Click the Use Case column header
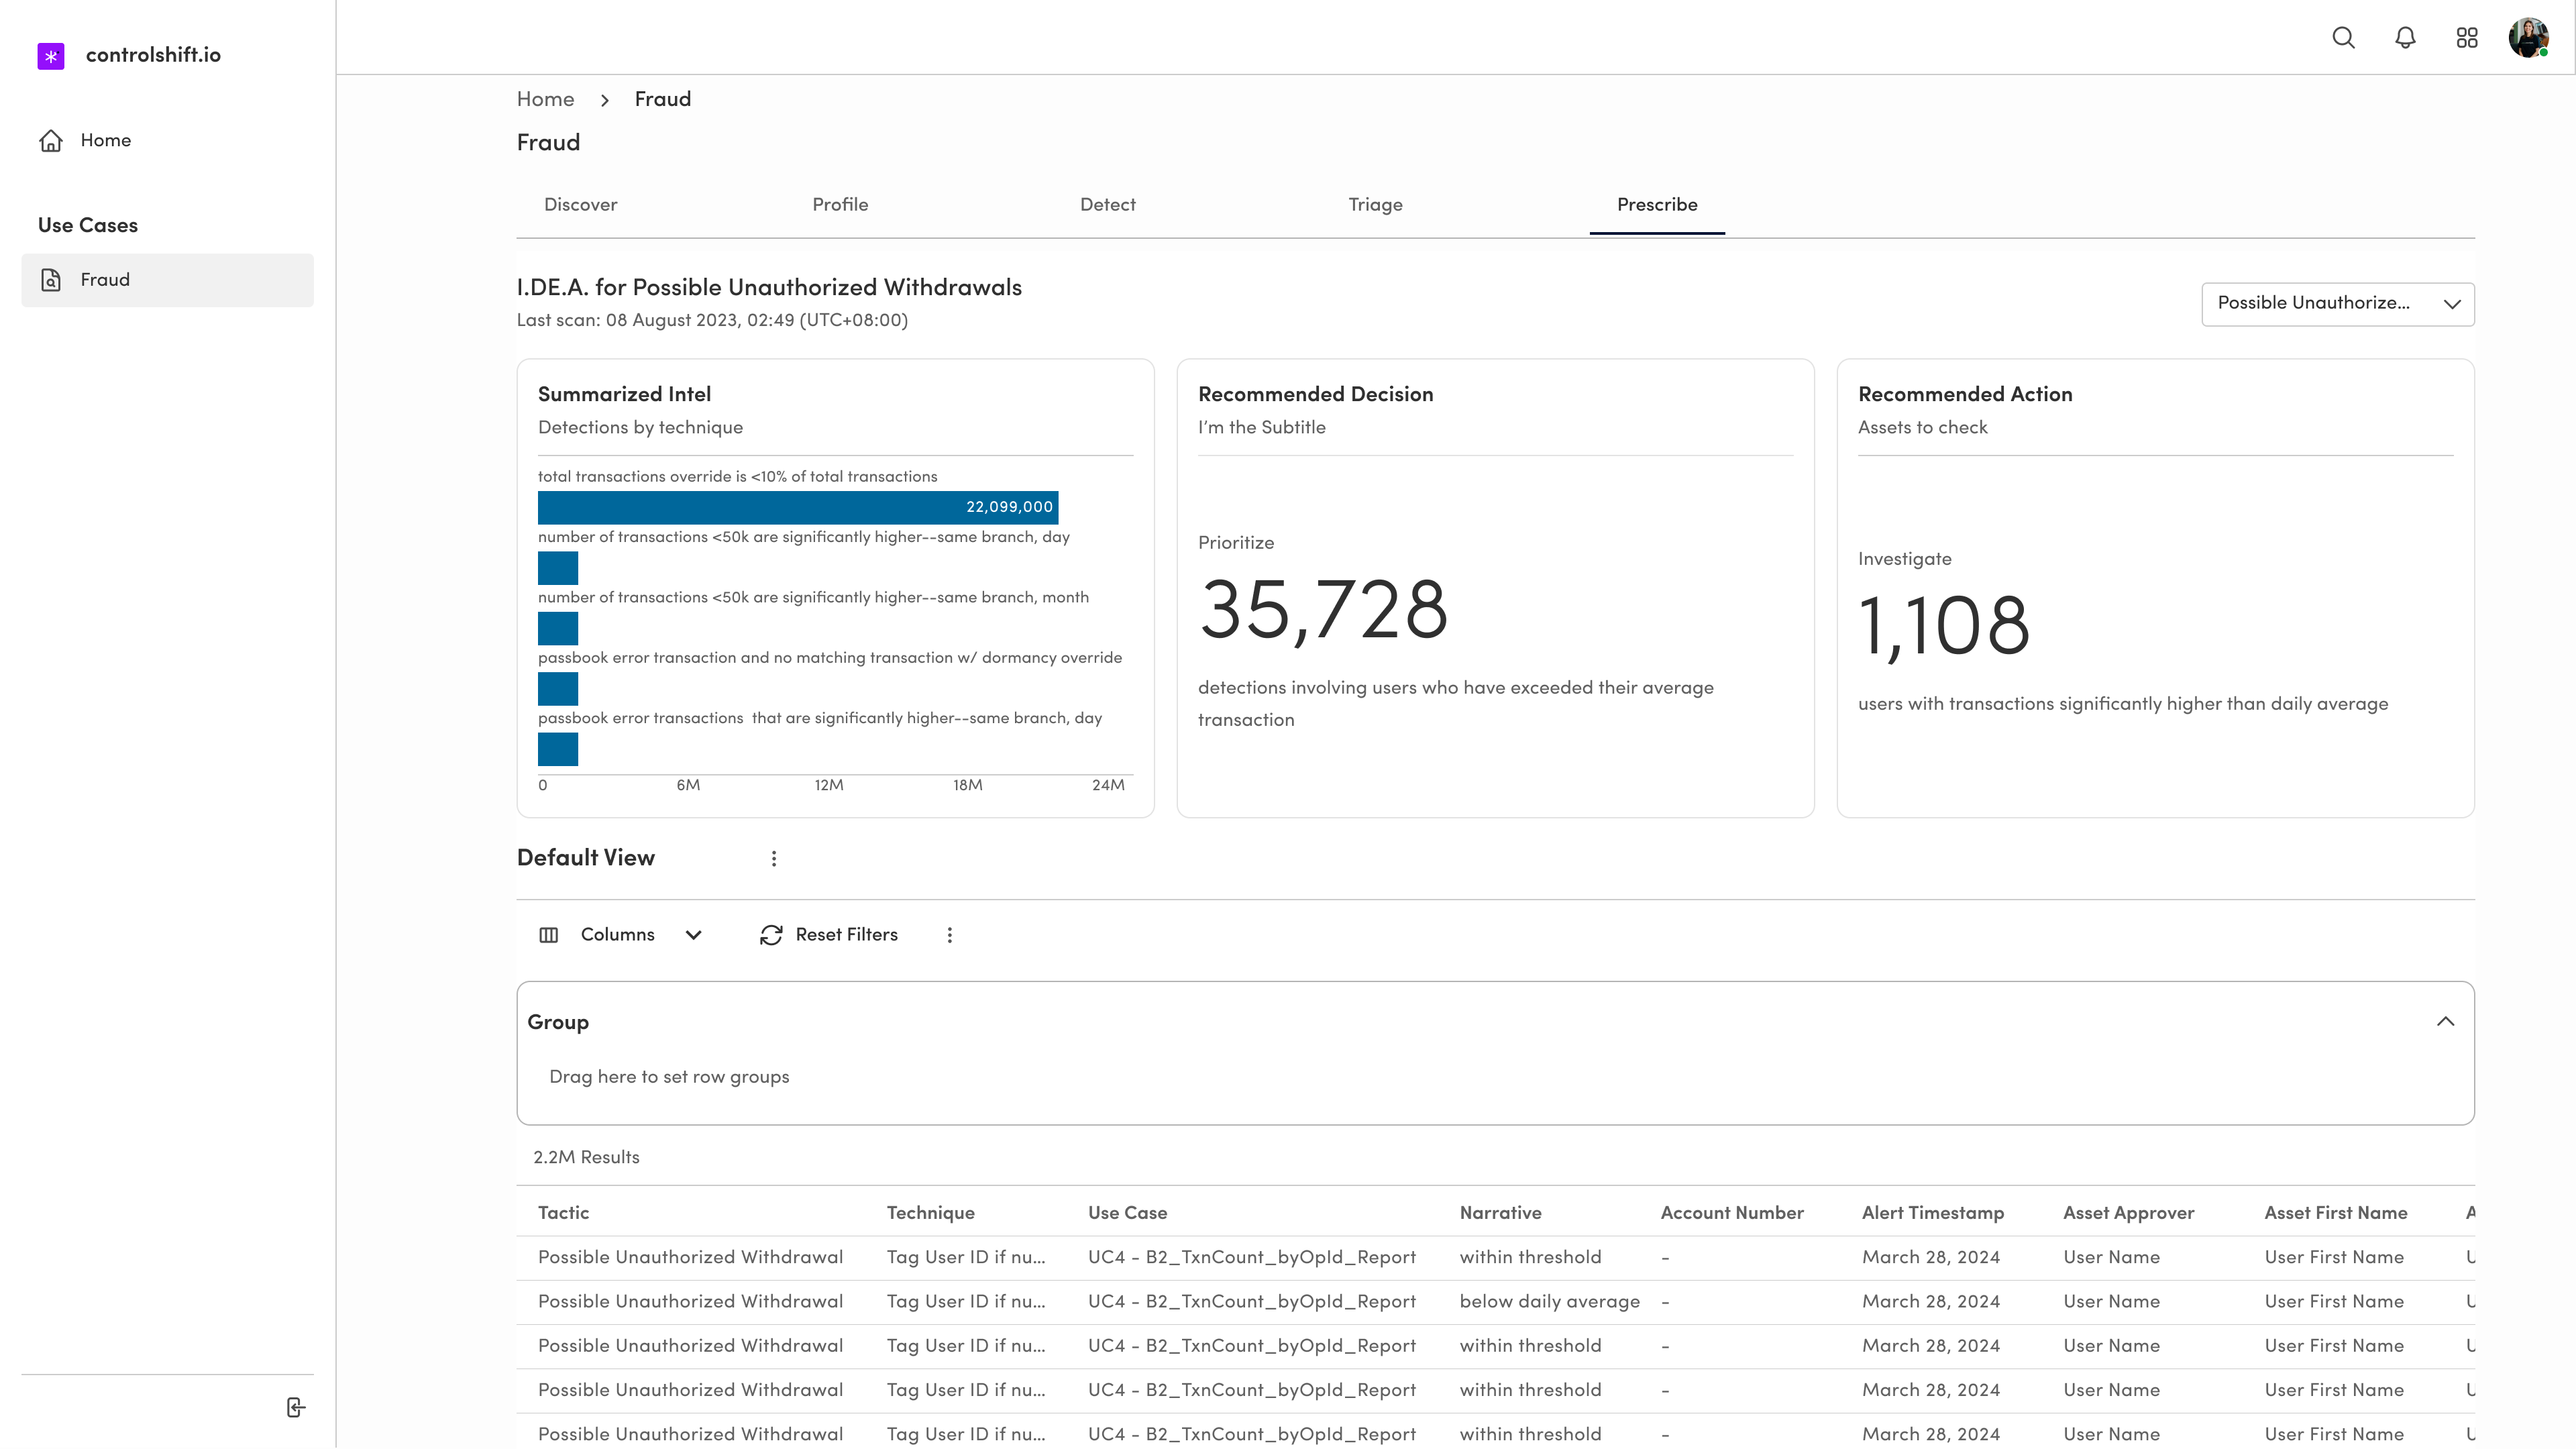 pos(1127,1213)
